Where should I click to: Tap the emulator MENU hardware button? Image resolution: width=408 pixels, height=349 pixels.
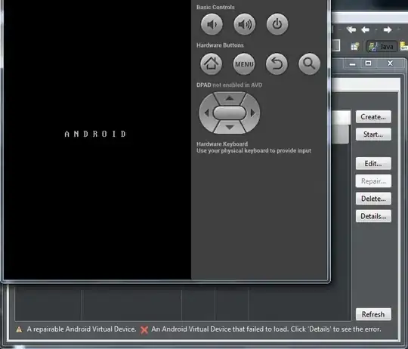pyautogui.click(x=244, y=63)
